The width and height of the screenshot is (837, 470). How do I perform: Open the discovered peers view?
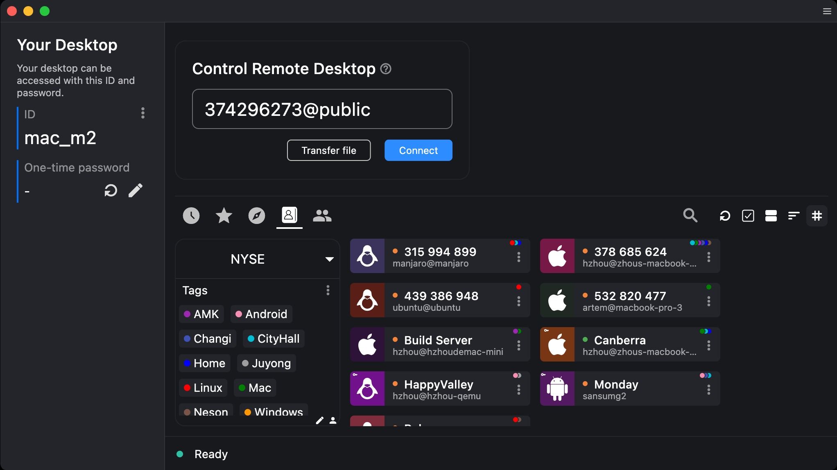point(256,216)
